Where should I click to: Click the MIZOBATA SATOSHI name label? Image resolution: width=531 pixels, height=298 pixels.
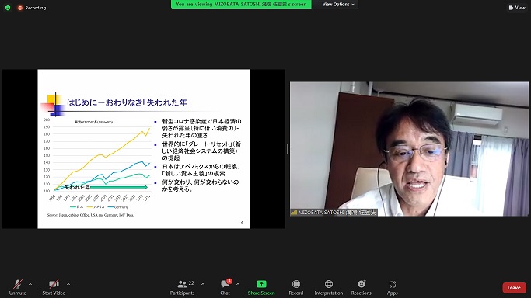[334, 212]
